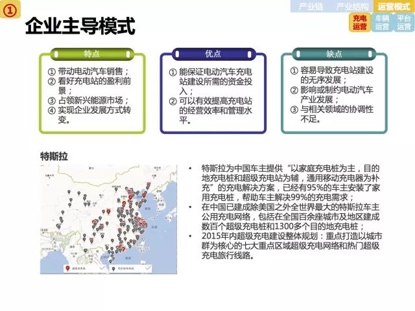
Task: Select the 运营模式 tab
Action: [x=394, y=6]
